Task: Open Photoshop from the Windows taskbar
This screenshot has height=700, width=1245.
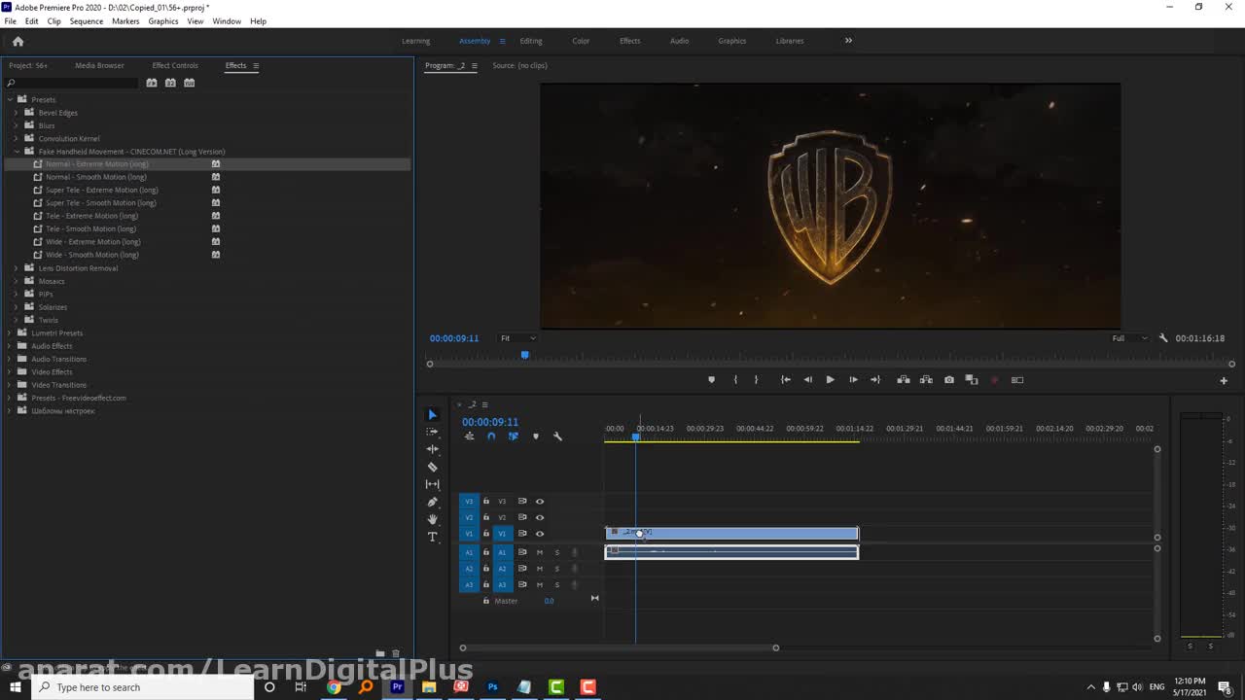Action: pyautogui.click(x=492, y=687)
